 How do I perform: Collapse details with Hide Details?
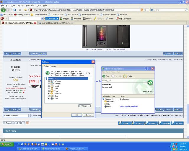[x=148, y=92]
